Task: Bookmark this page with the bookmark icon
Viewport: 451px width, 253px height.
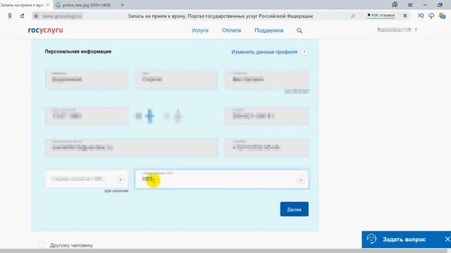Action: [x=405, y=15]
